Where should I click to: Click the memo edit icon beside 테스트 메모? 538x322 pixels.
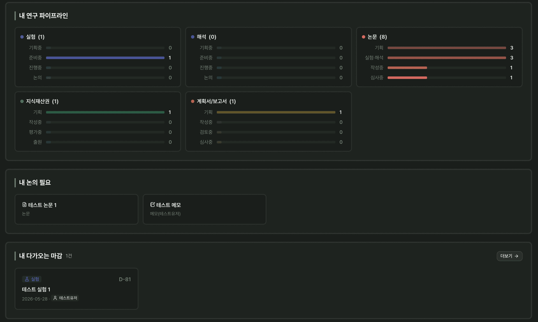(x=152, y=205)
